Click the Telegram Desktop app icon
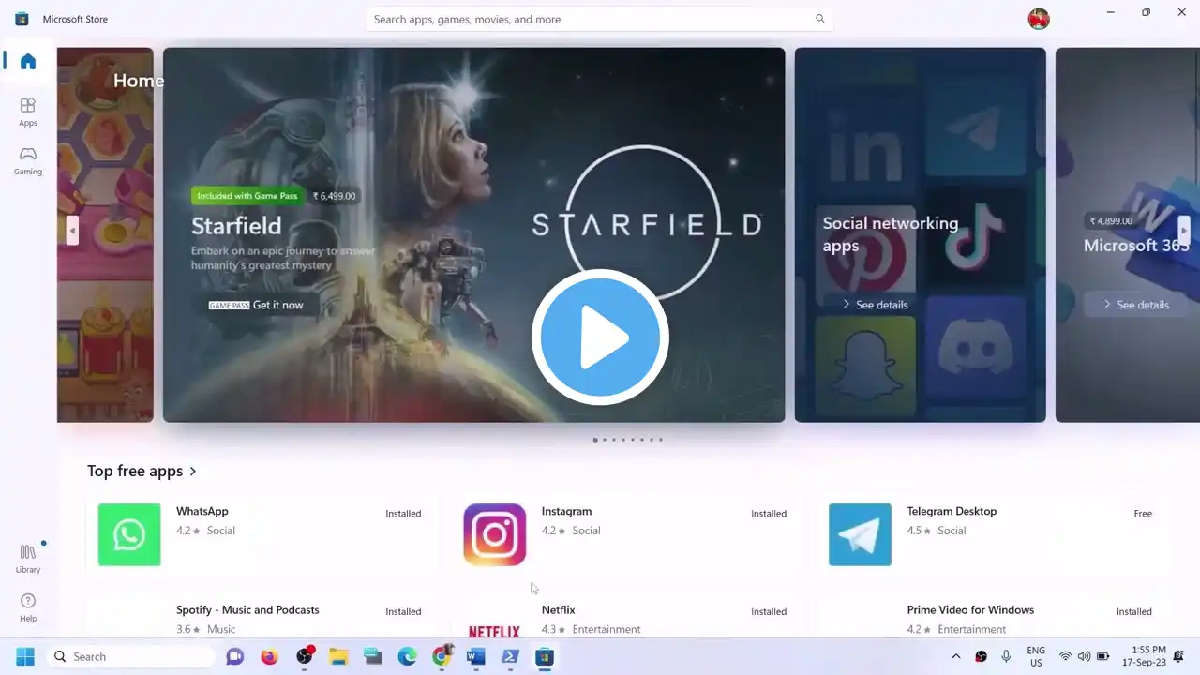This screenshot has height=675, width=1200. tap(860, 534)
